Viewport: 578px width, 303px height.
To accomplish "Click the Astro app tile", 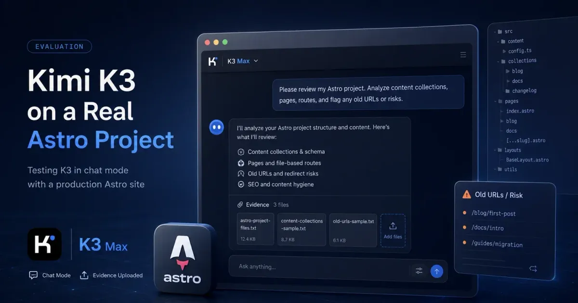I will click(184, 260).
